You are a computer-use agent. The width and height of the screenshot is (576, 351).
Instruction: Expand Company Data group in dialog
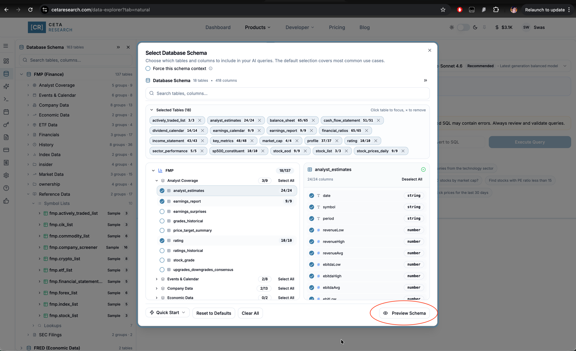coord(157,288)
